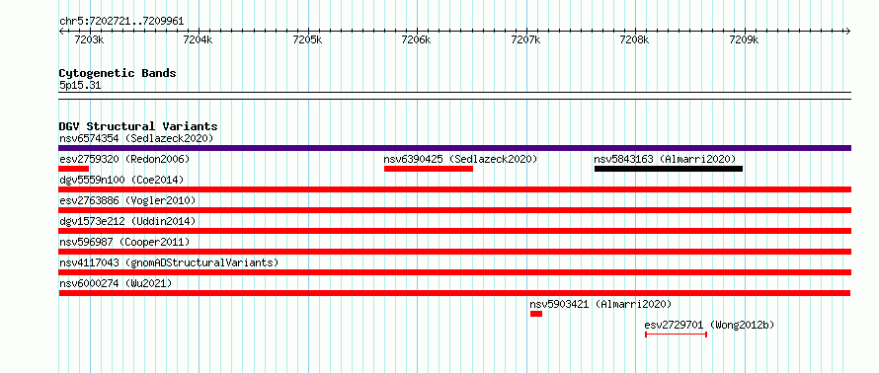Viewport: 879px width, 373px height.
Task: Click the chr5:7202721..7209961 coordinate label
Action: [121, 22]
